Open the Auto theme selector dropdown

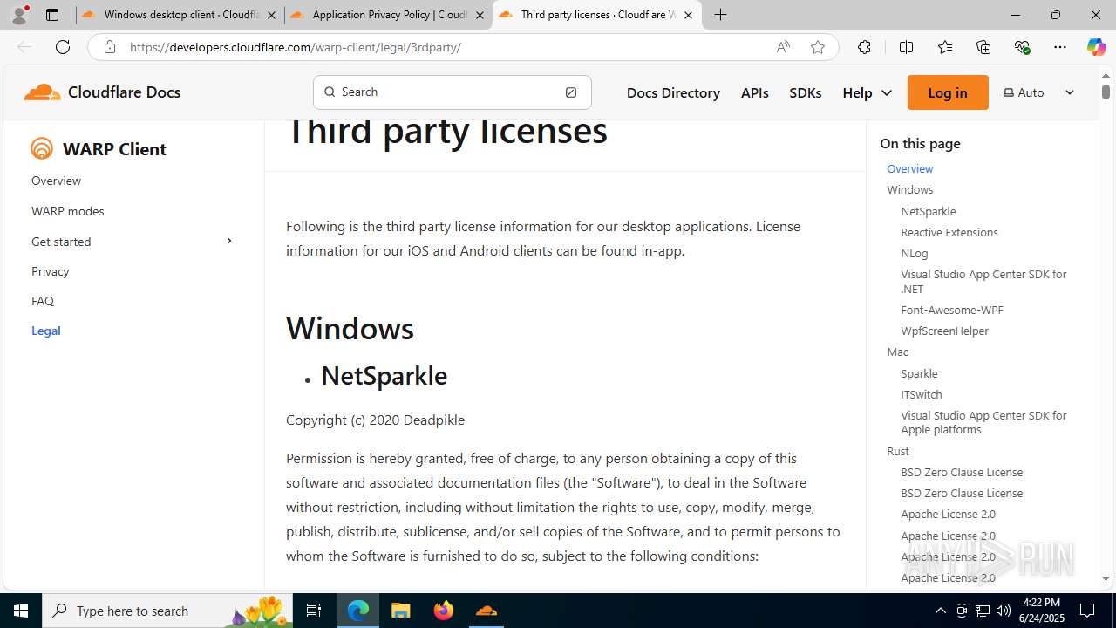coord(1039,92)
